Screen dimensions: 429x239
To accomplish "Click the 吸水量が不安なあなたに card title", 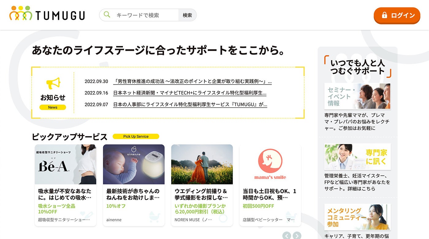I will pyautogui.click(x=65, y=194).
